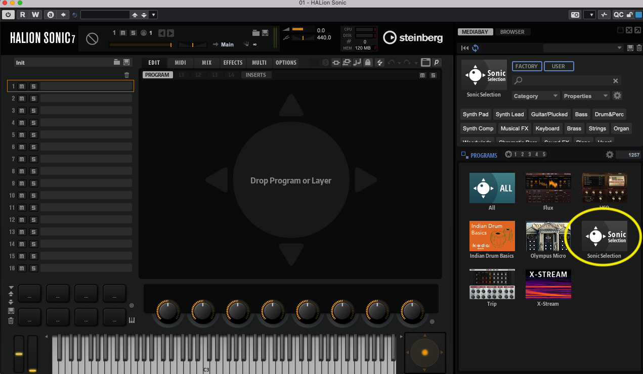Image resolution: width=643 pixels, height=374 pixels.
Task: Click the Steinberg logo
Action: 413,37
